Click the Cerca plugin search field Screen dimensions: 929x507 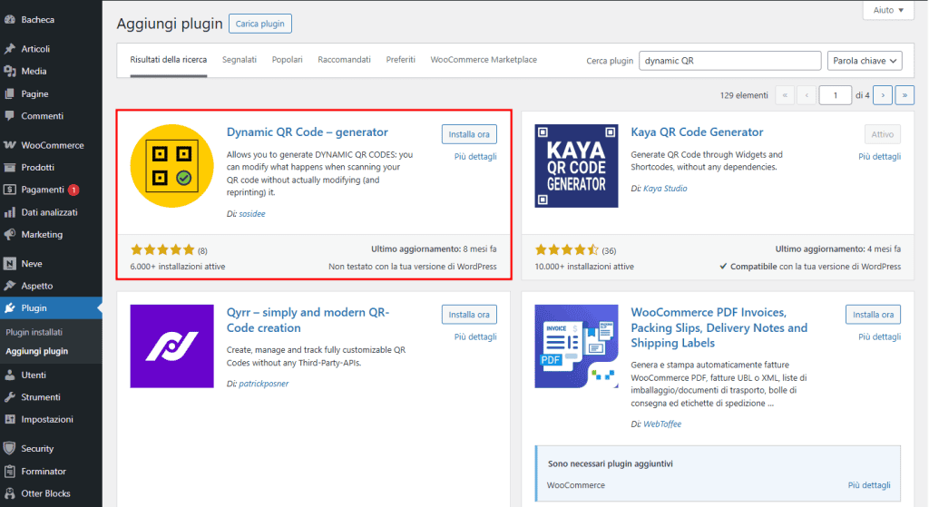click(730, 61)
